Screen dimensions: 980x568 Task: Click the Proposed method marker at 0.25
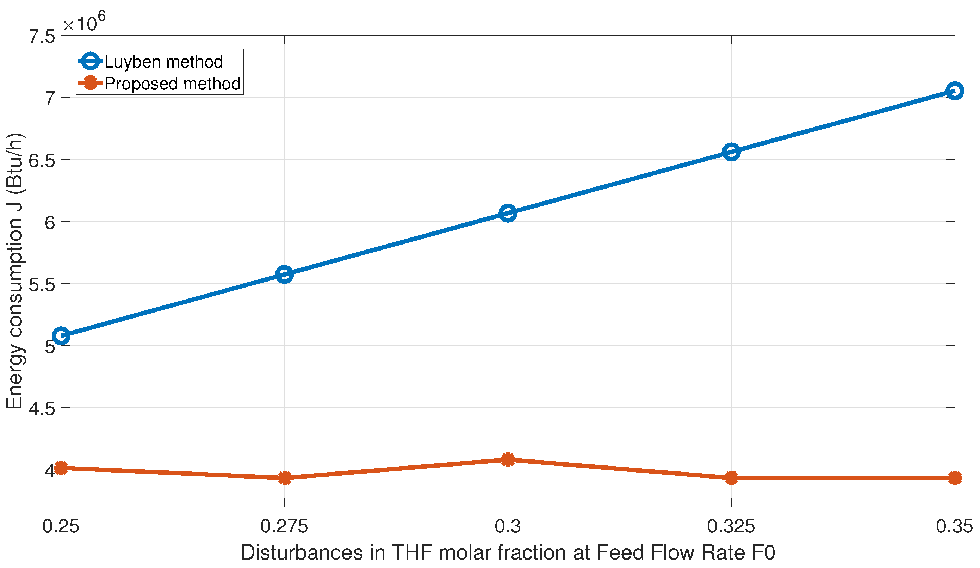point(61,468)
